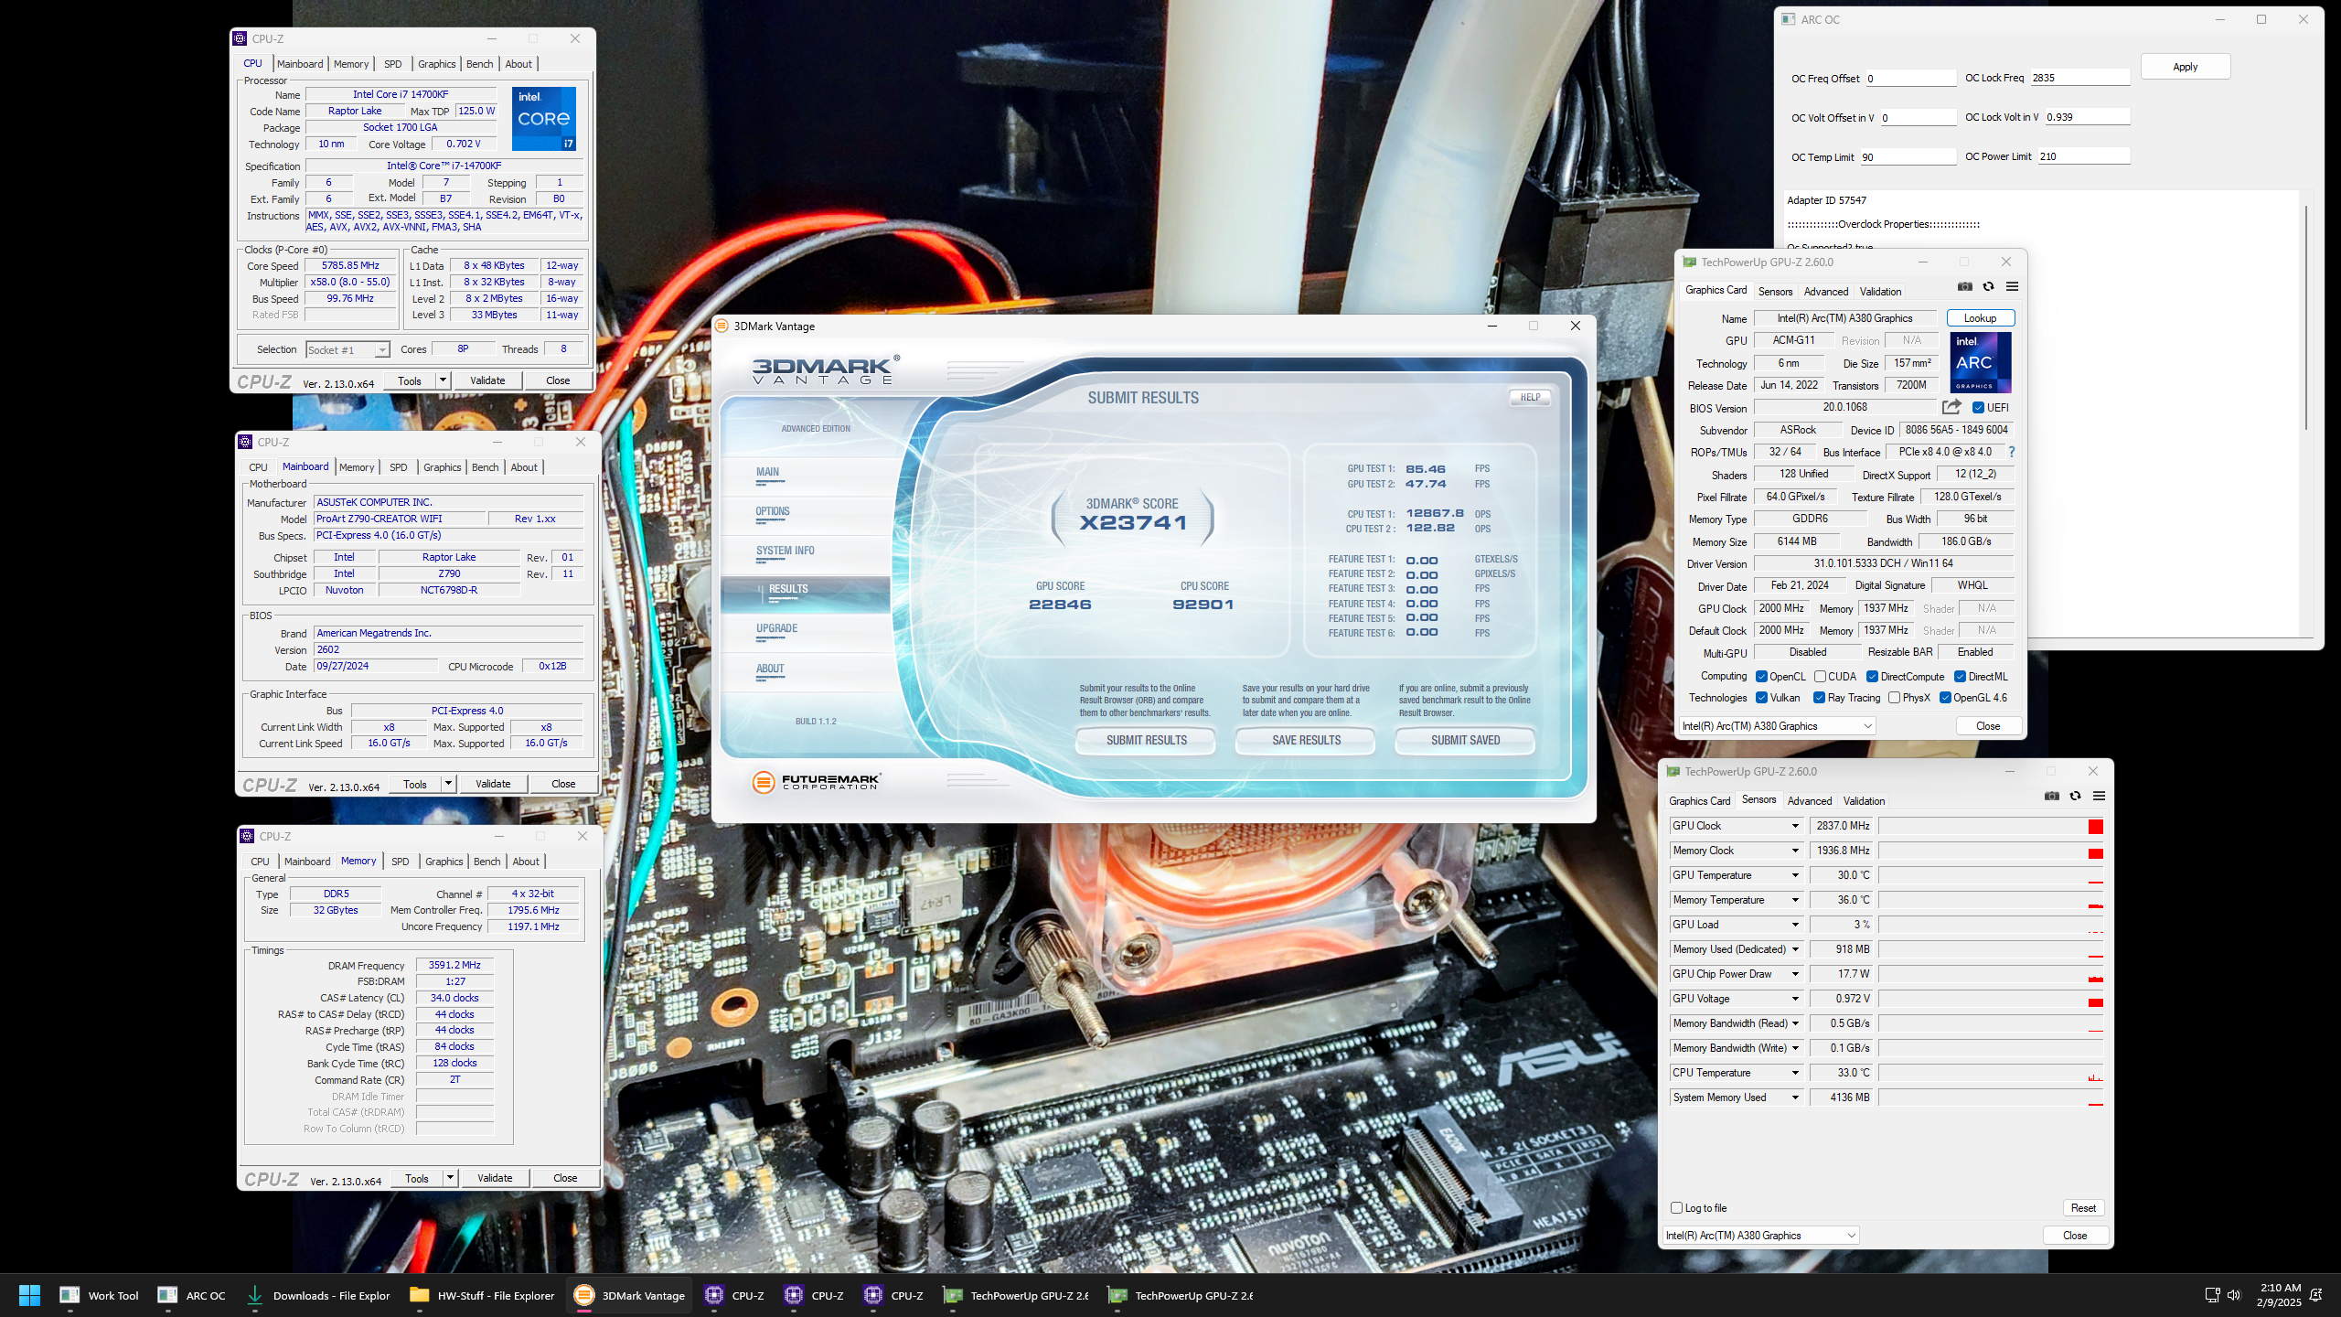The image size is (2341, 1317).
Task: Click SUBMIT RESULTS in 3DMark Vantage
Action: (x=1146, y=740)
